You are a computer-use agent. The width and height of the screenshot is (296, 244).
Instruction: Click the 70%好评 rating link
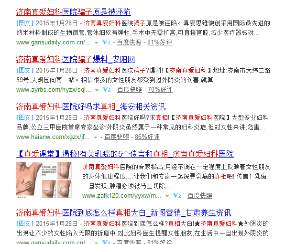tap(160, 90)
